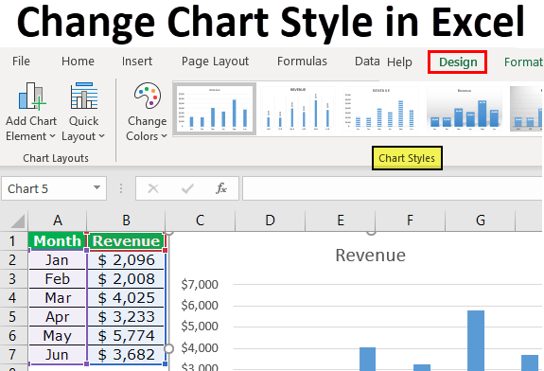Image resolution: width=544 pixels, height=371 pixels.
Task: Select column G header
Action: point(481,220)
